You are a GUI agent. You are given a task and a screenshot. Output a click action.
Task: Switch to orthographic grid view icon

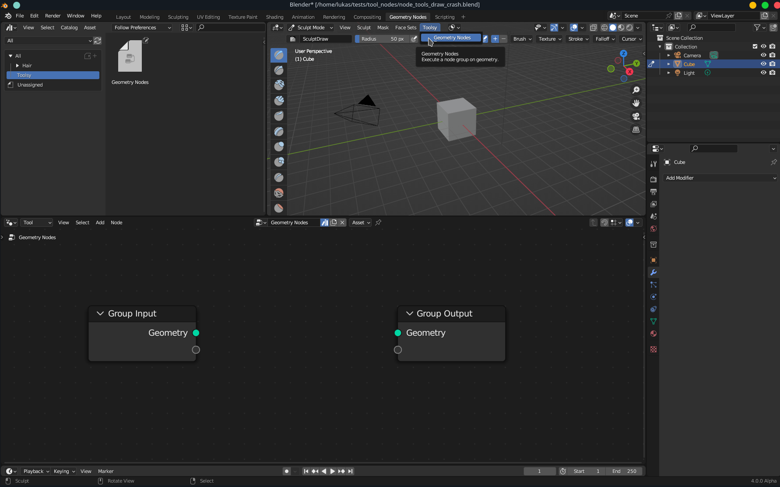click(x=636, y=130)
